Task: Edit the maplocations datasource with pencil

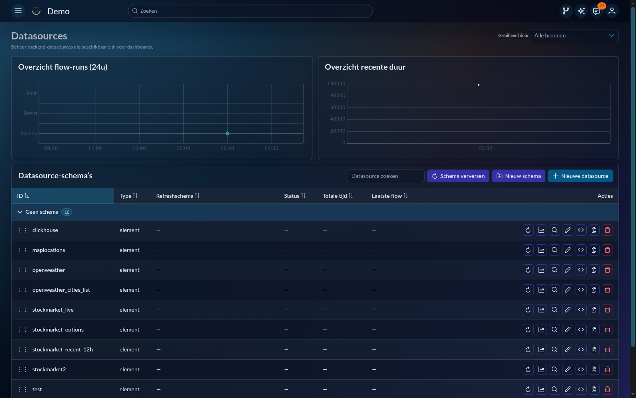Action: click(568, 250)
